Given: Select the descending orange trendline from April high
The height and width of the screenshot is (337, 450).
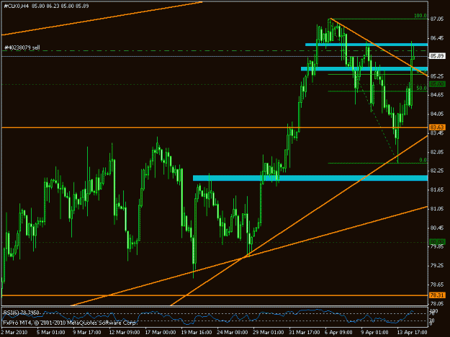Looking at the screenshot, I should pos(379,47).
